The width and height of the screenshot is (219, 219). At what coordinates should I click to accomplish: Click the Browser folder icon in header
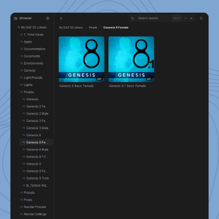pyautogui.click(x=16, y=18)
